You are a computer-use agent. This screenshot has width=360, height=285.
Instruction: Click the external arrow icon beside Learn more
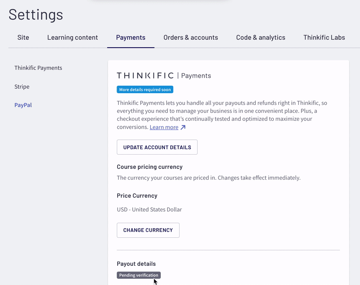point(183,127)
